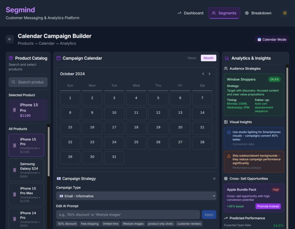Click the studio lighting checkmark icon

coord(229,132)
